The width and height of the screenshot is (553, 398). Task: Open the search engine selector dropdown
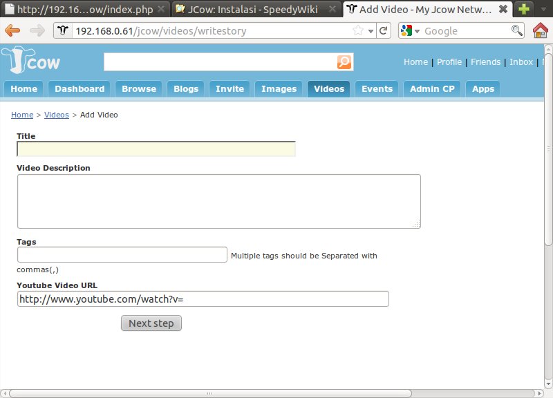click(x=409, y=31)
